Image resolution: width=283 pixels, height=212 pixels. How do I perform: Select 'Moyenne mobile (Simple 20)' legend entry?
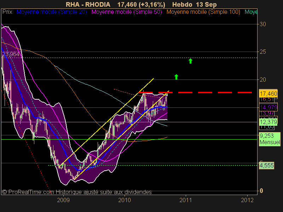52,12
